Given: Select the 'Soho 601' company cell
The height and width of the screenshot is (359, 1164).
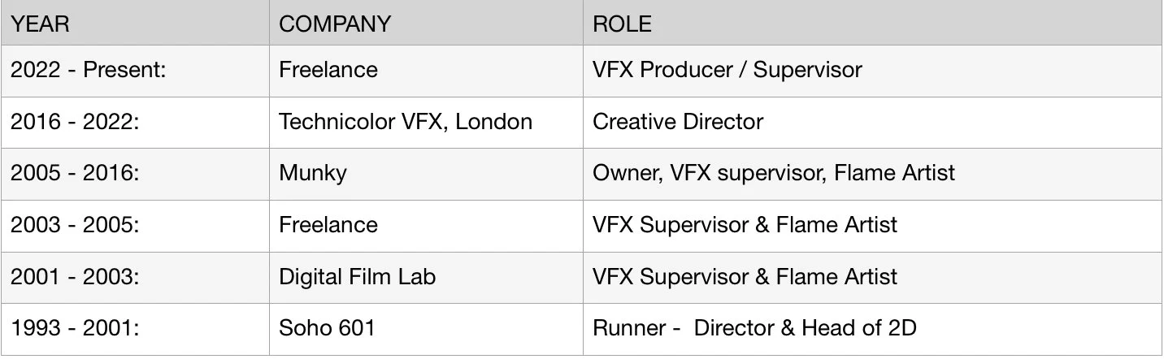Looking at the screenshot, I should pos(327,328).
